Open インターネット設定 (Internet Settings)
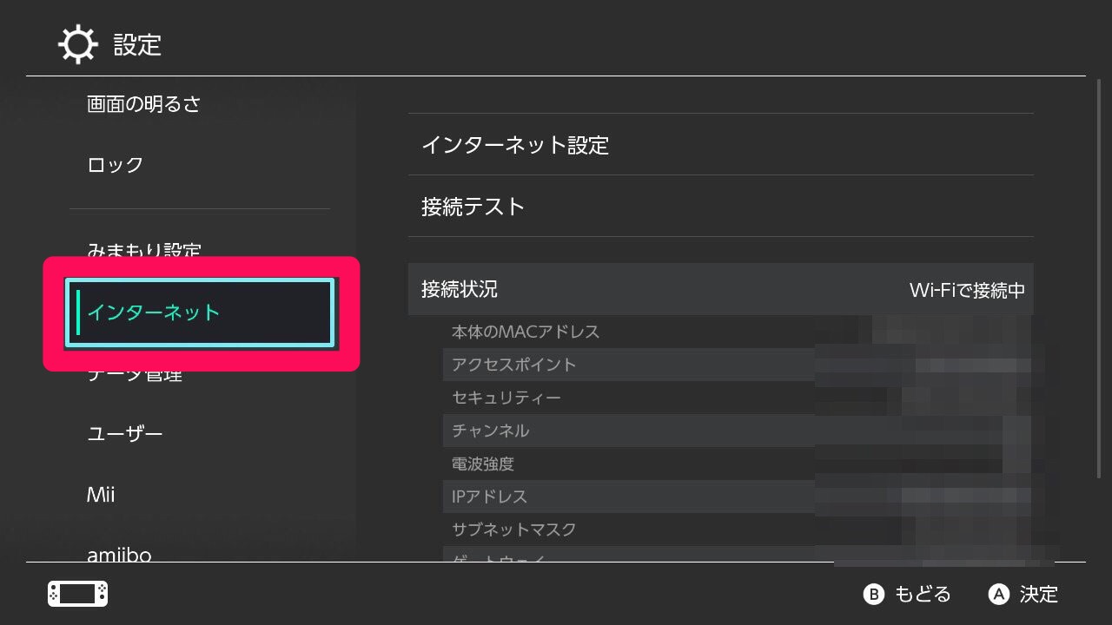 click(515, 145)
